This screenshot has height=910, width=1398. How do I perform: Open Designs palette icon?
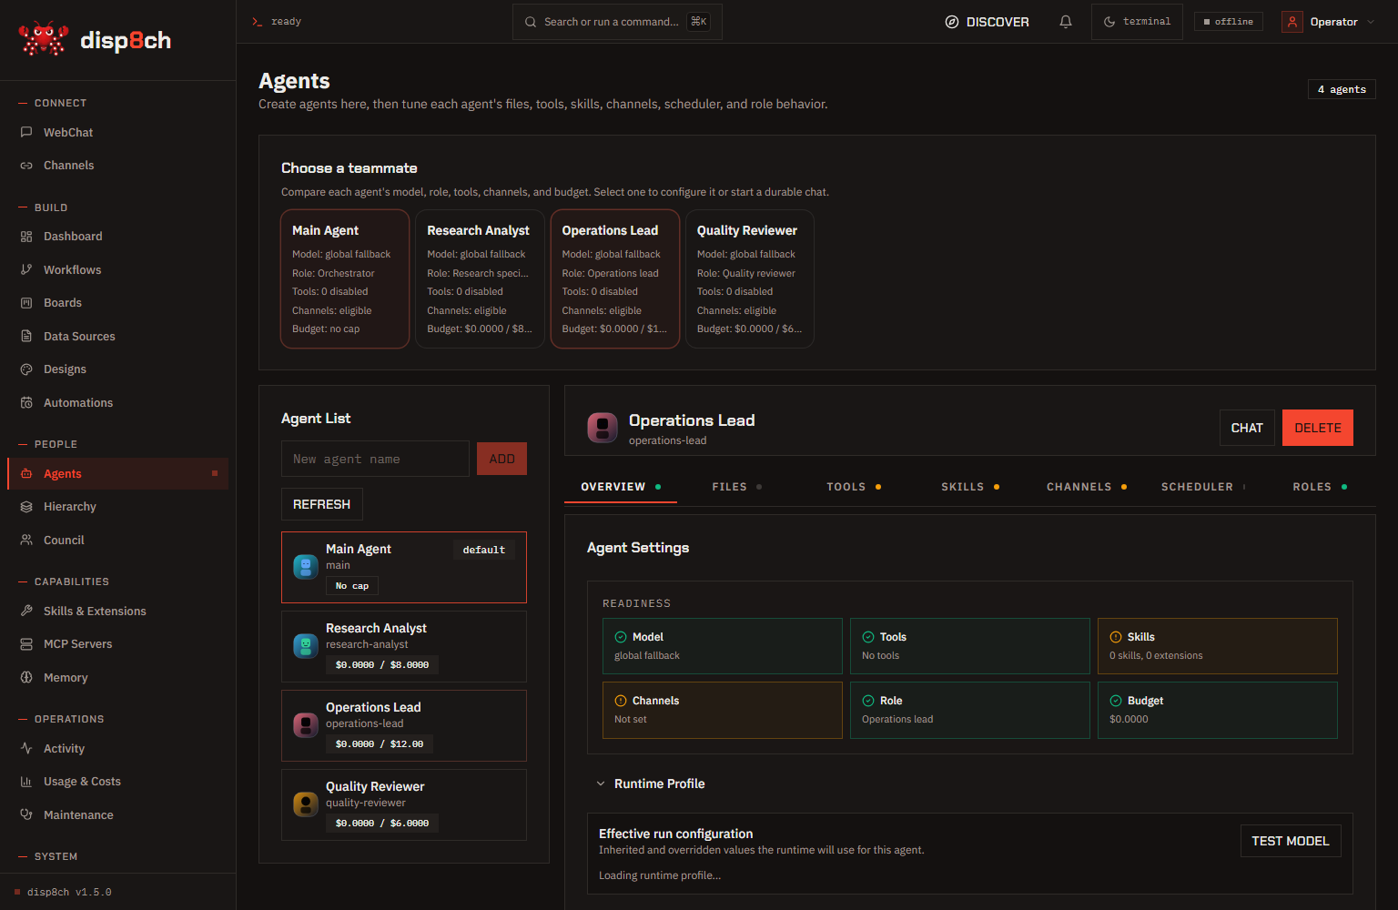point(26,369)
